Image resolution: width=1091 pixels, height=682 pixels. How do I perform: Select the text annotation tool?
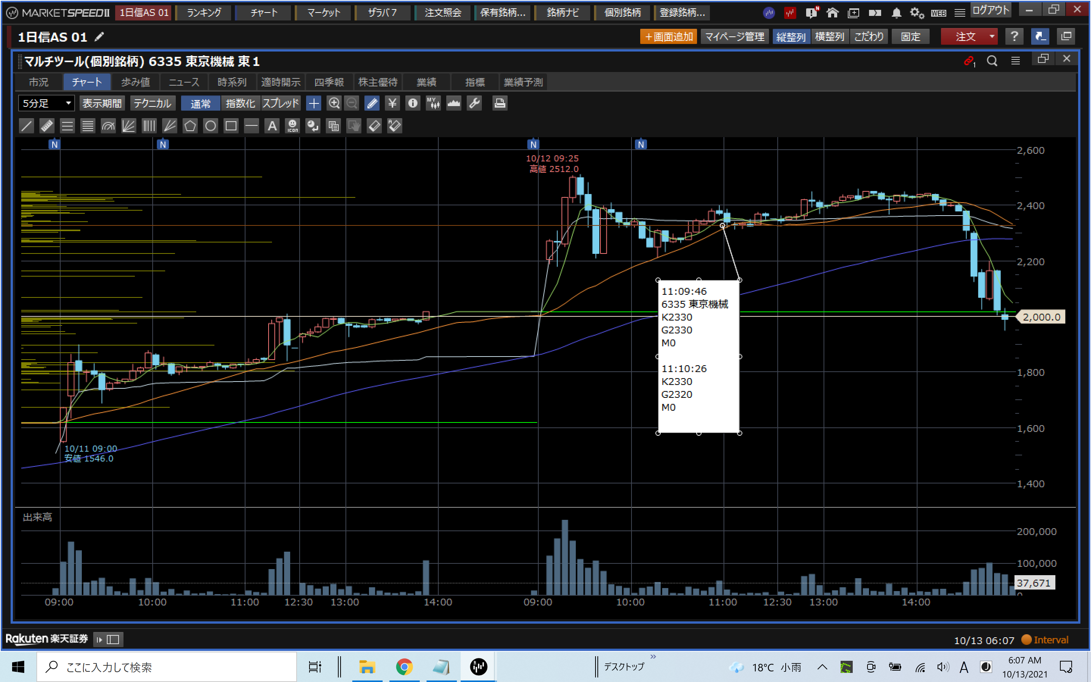(272, 126)
